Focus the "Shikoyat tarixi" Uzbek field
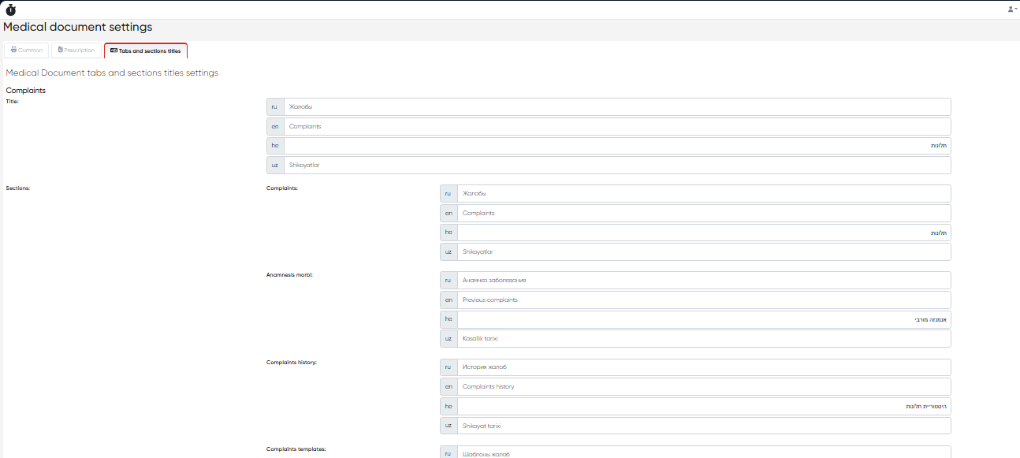The width and height of the screenshot is (1020, 458). pos(703,426)
